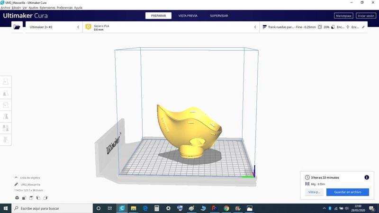
Task: Open Calculator from taskbar
Action: (x=157, y=208)
